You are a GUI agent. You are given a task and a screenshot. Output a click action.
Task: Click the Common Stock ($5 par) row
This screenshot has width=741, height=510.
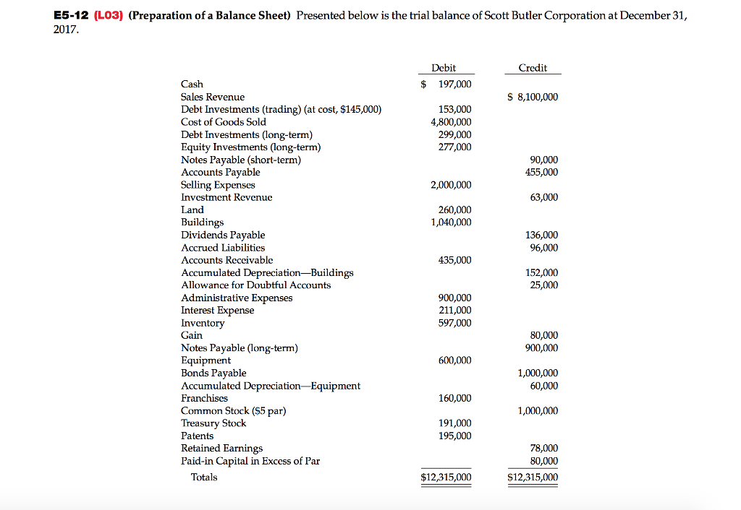pyautogui.click(x=235, y=410)
